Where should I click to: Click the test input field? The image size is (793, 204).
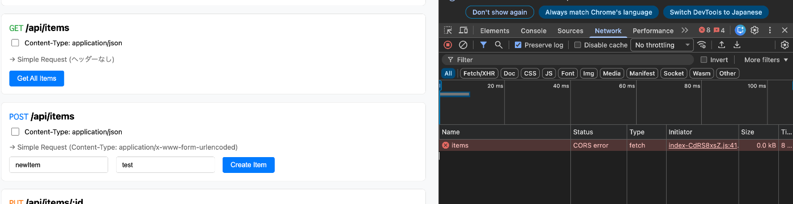coord(165,165)
